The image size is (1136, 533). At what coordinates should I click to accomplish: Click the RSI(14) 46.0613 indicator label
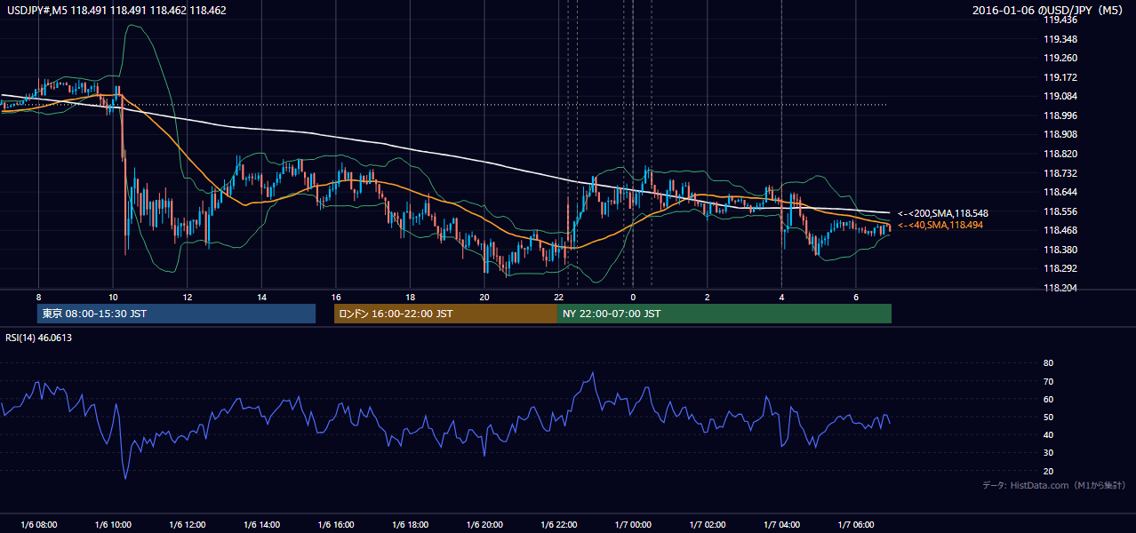pos(39,338)
